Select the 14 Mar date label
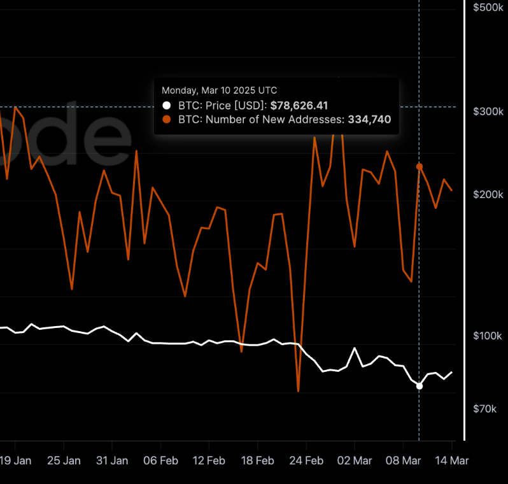Screen dimensions: 508x484 click(451, 460)
